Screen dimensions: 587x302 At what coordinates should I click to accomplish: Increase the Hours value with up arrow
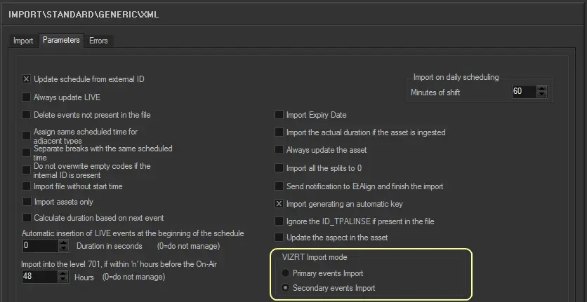click(64, 273)
